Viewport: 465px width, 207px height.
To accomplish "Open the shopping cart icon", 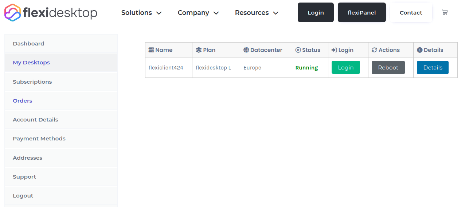I will tap(445, 12).
